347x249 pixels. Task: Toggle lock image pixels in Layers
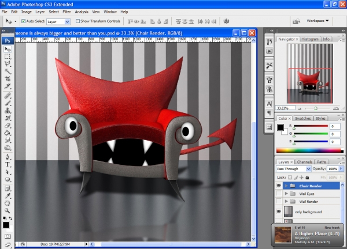(296, 178)
